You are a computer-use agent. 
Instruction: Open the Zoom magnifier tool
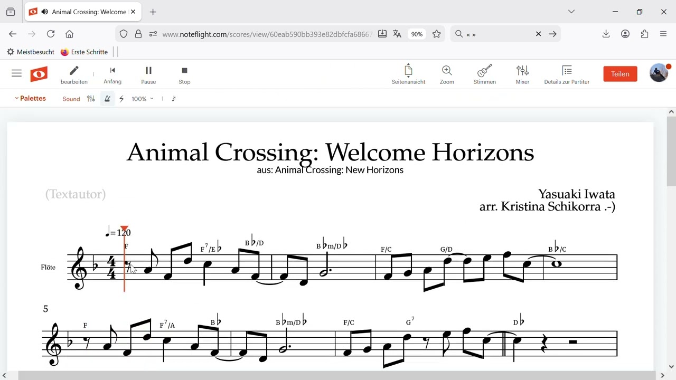447,74
